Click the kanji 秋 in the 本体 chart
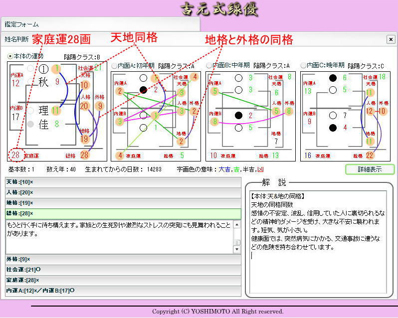 pos(43,82)
